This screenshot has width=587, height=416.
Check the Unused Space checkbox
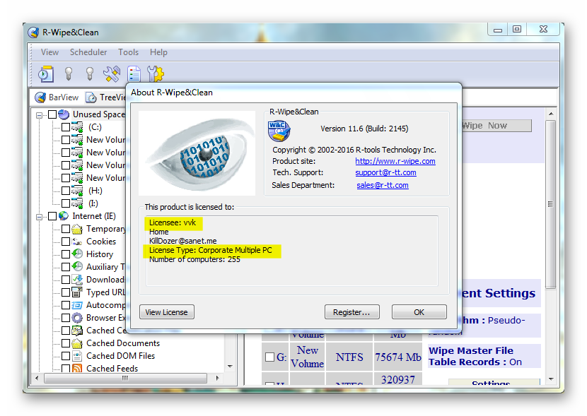pos(52,114)
